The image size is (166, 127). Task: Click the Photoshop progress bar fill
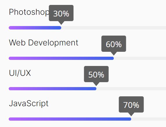tap(35, 28)
